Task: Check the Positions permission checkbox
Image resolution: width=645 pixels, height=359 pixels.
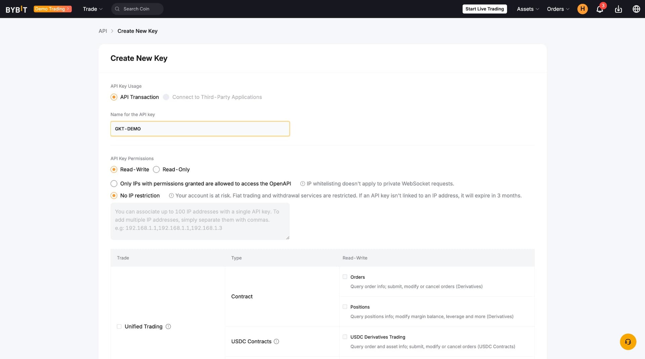Action: tap(345, 307)
